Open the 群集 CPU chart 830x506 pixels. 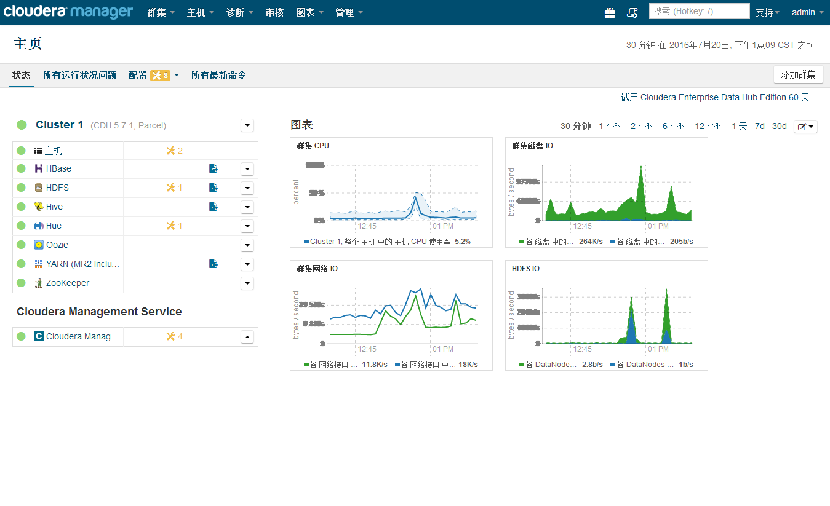391,192
